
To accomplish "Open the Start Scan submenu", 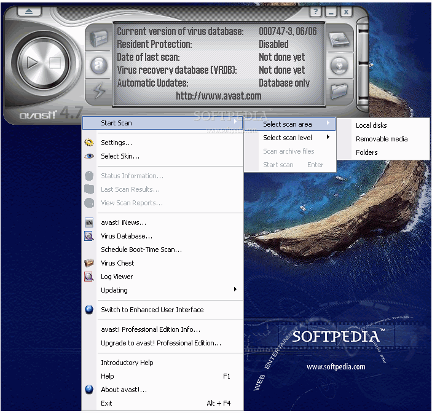I will [162, 123].
